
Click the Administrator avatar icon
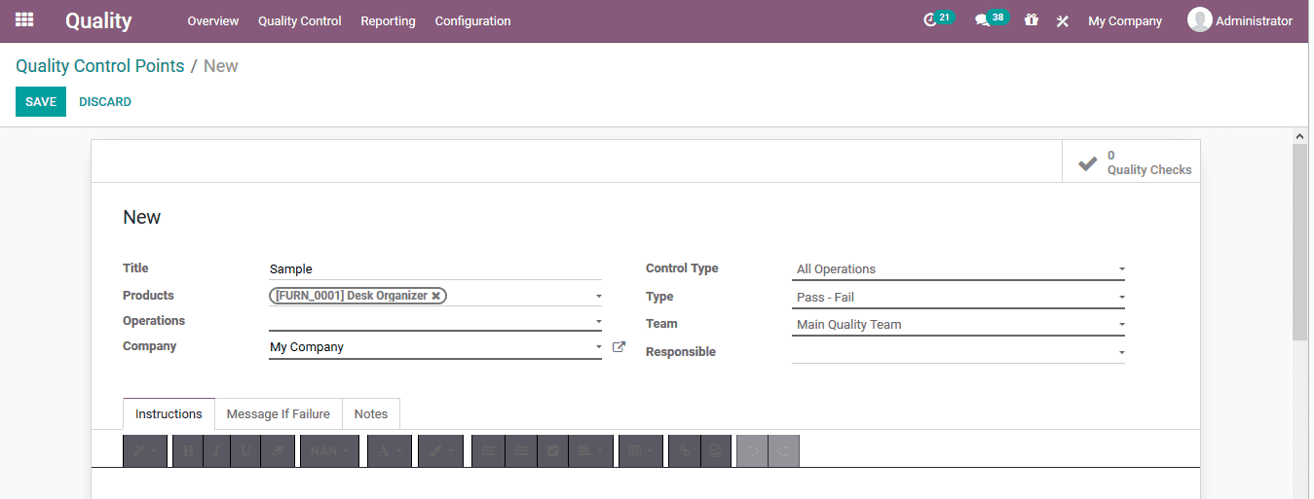coord(1199,20)
